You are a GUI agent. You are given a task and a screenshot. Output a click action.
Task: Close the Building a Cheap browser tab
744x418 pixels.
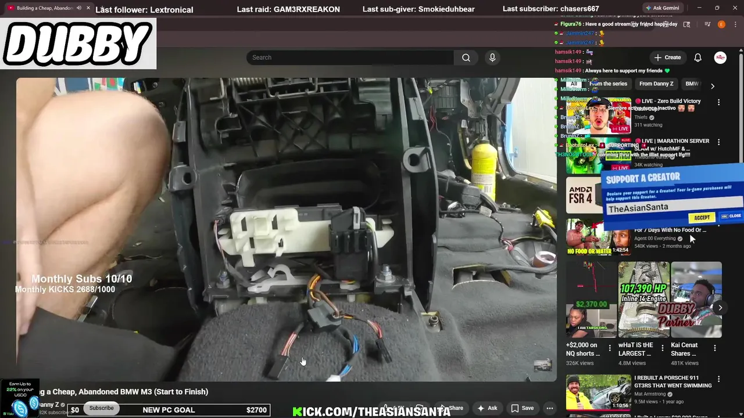pos(87,8)
